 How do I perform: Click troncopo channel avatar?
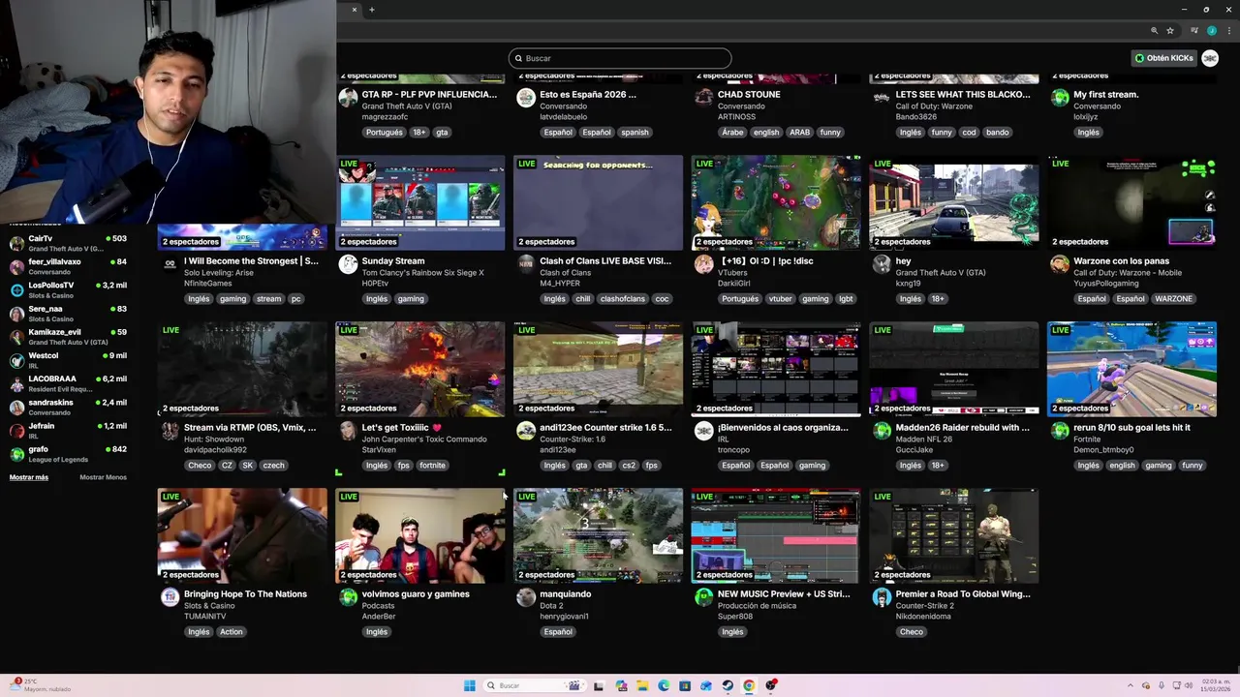pos(703,431)
